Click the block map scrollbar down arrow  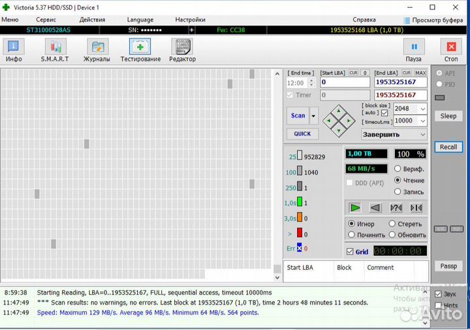[277, 278]
